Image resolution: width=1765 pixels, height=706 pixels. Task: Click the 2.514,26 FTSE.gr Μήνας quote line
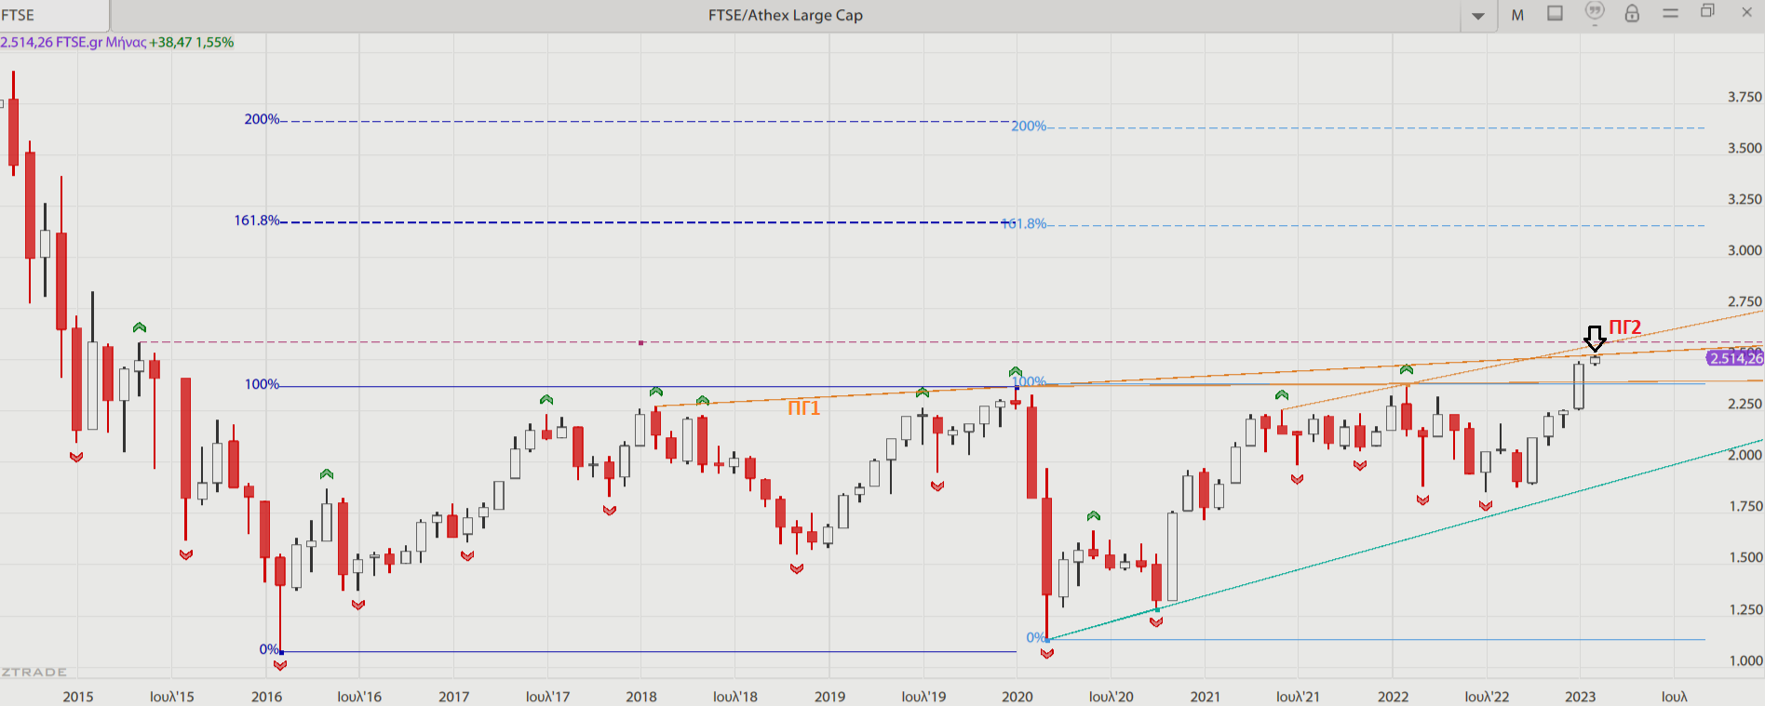point(117,42)
